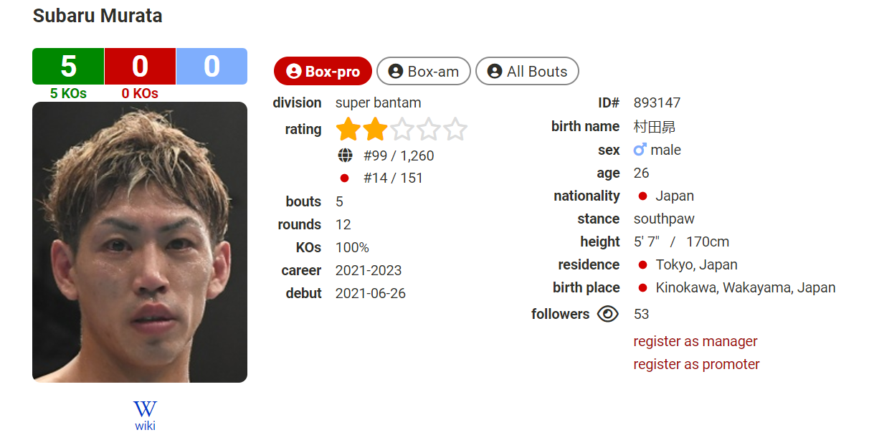The width and height of the screenshot is (869, 435).
Task: Click the first gold rating star
Action: pos(348,130)
